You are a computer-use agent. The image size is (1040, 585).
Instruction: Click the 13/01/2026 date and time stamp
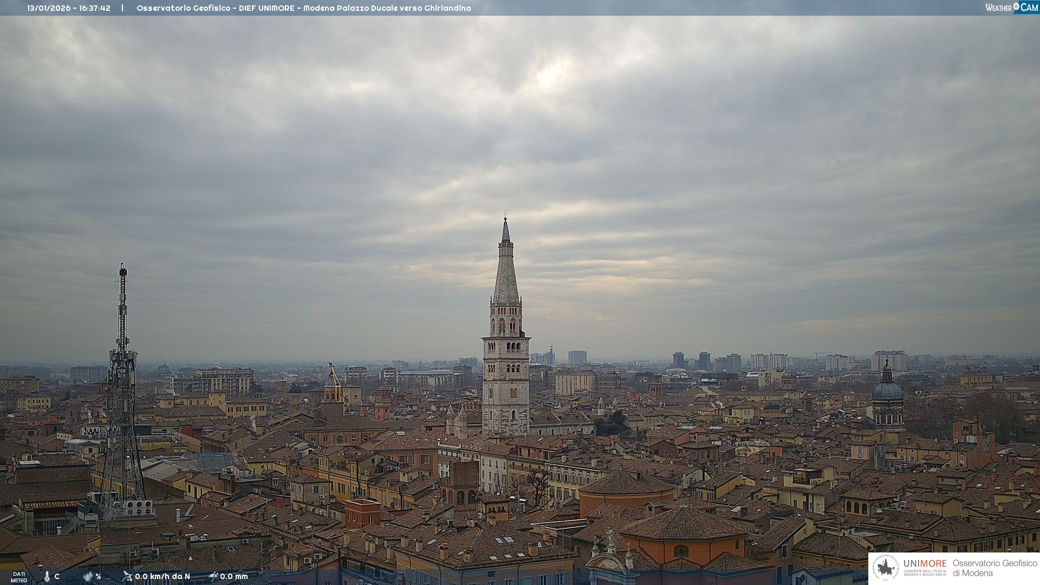click(x=69, y=8)
